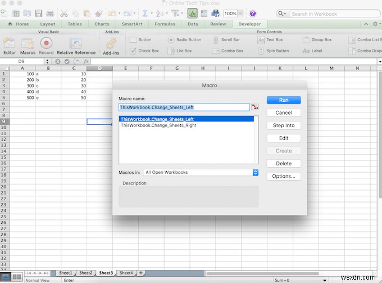Insert a Radio Button form control

coord(184,40)
